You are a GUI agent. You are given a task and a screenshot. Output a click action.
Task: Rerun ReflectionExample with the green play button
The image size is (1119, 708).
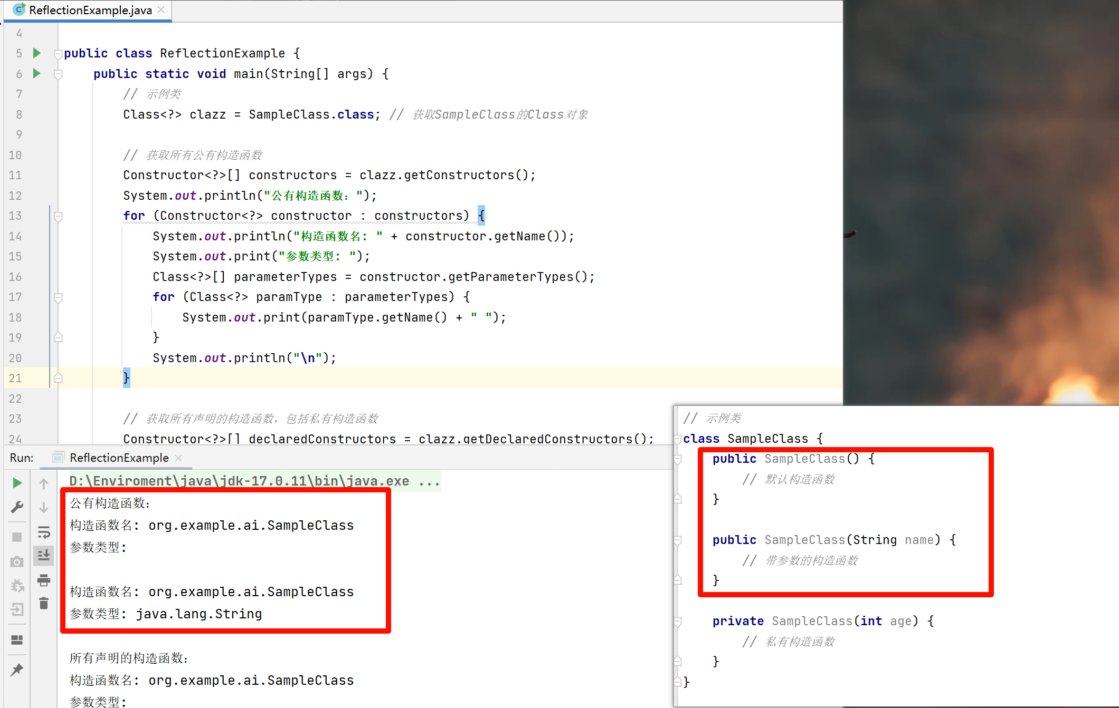17,483
